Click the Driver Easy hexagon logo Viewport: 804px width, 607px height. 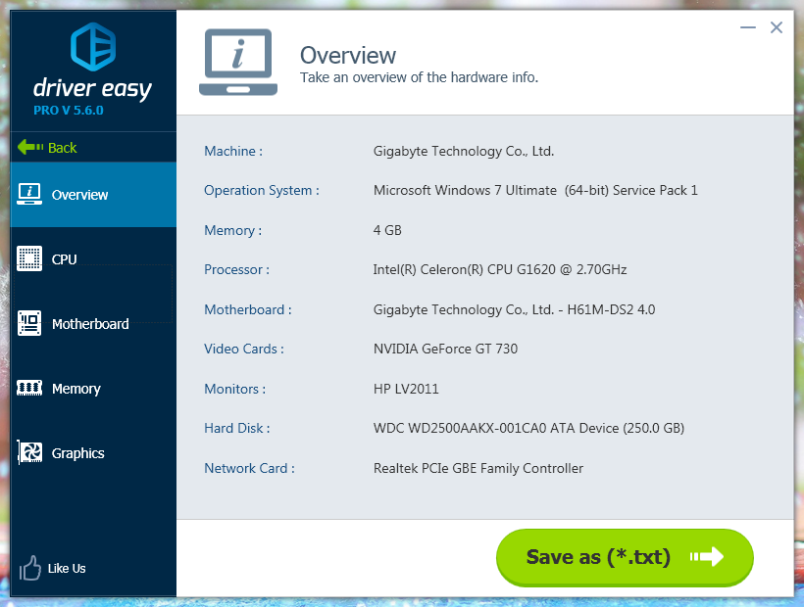coord(93,47)
